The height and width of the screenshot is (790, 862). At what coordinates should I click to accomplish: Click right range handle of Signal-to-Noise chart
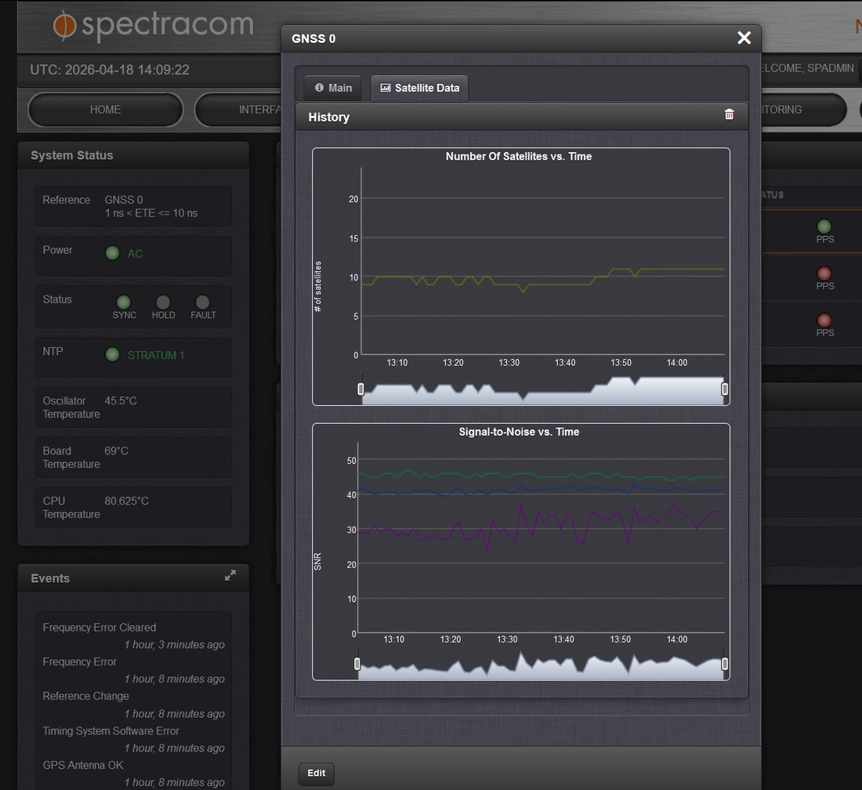[725, 664]
